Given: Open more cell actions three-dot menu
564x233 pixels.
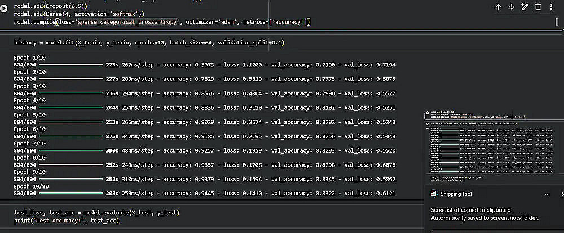Looking at the screenshot, I should click(x=551, y=7).
